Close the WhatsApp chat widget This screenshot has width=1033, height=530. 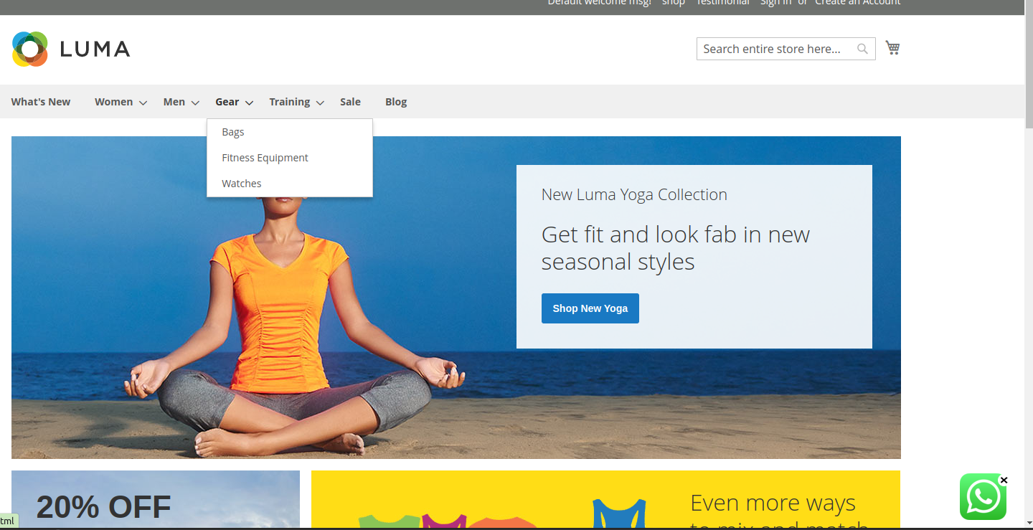1004,480
